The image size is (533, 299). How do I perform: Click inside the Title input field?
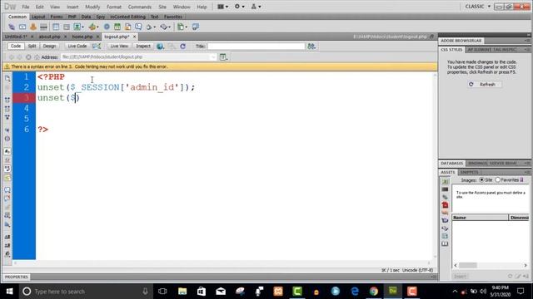257,47
